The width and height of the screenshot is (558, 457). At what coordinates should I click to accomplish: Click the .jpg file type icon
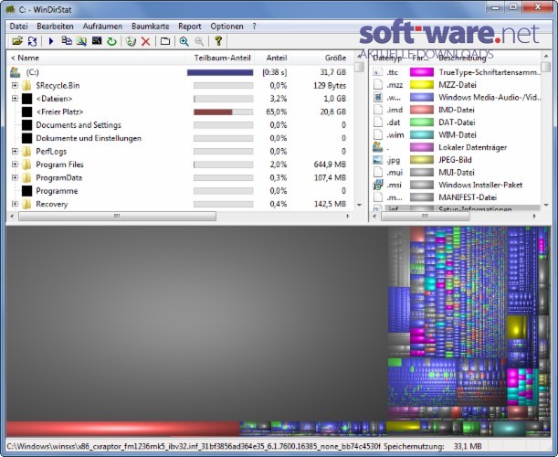pos(377,160)
